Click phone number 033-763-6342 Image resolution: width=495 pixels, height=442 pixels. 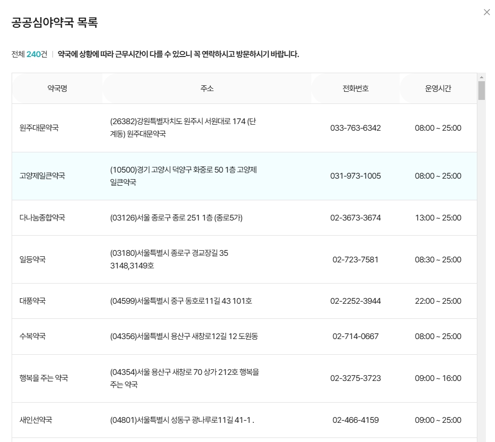click(x=355, y=127)
